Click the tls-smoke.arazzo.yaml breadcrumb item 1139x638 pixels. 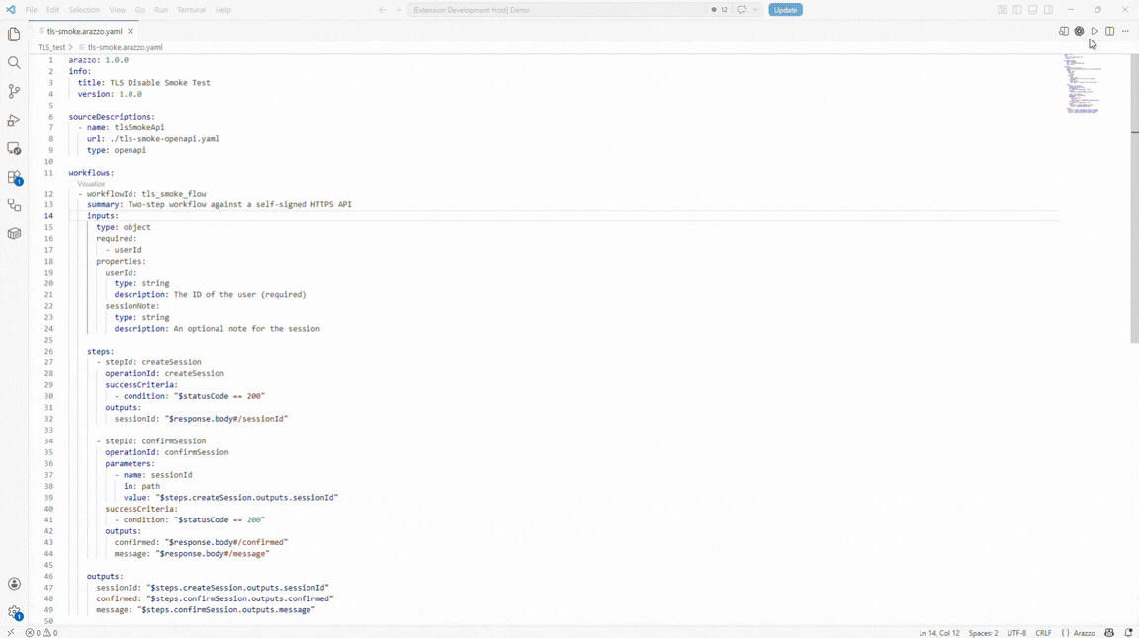(125, 47)
